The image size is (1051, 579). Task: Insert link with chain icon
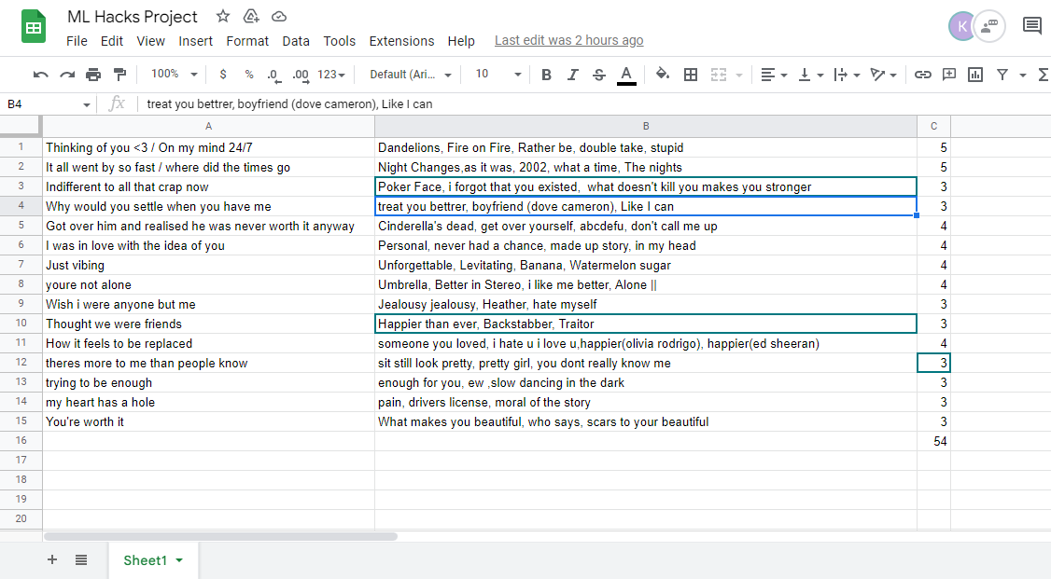coord(923,75)
